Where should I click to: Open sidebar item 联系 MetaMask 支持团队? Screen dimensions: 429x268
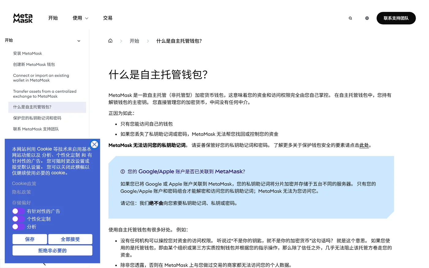tap(36, 129)
